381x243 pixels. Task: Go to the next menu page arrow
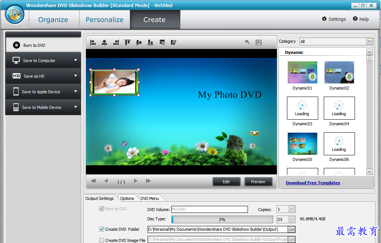136,181
